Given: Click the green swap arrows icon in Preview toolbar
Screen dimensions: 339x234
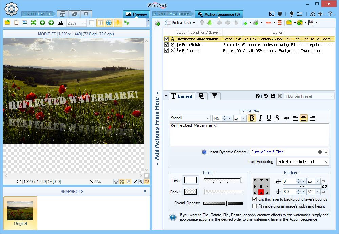Looking at the screenshot, I should [x=127, y=23].
